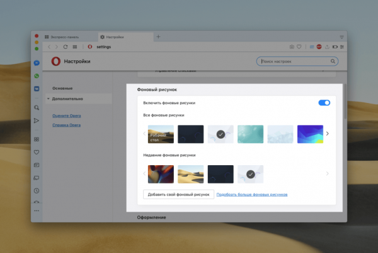Image resolution: width=378 pixels, height=253 pixels.
Task: Reload the settings page
Action: (x=66, y=47)
